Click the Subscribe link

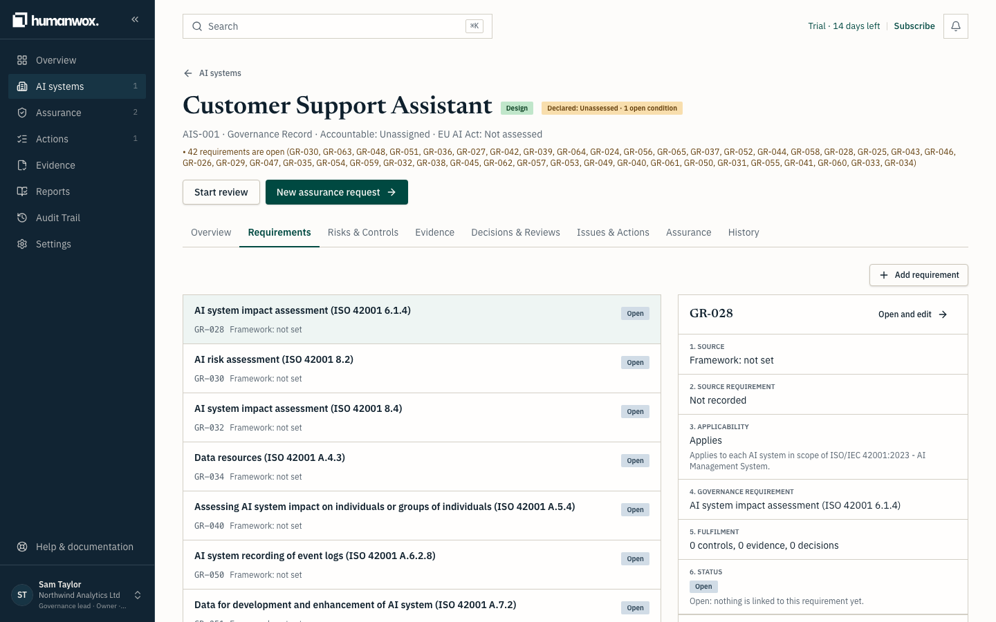tap(914, 26)
